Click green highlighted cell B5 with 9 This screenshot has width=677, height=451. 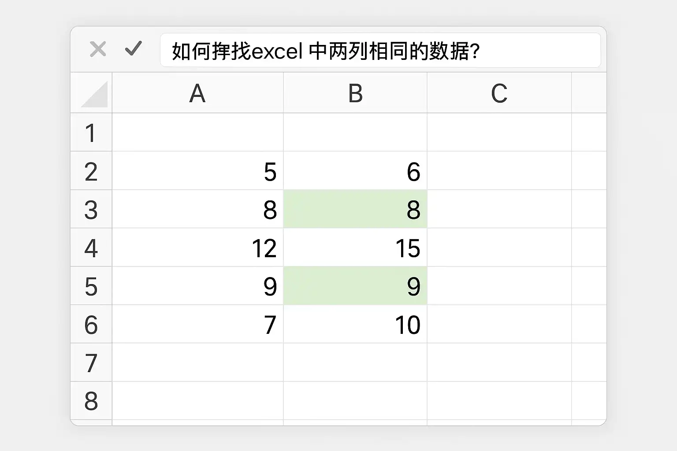pyautogui.click(x=355, y=286)
